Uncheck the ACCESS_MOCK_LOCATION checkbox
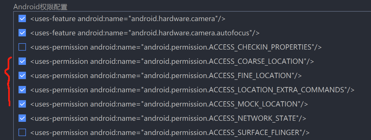Image resolution: width=371 pixels, height=140 pixels. tap(22, 104)
